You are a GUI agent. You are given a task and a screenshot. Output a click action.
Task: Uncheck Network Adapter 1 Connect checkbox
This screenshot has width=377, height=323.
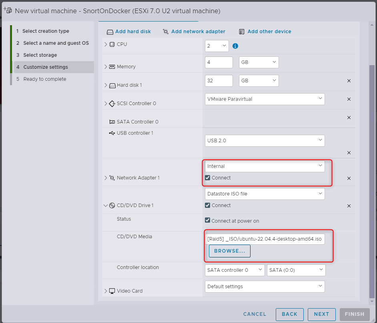[x=208, y=178]
